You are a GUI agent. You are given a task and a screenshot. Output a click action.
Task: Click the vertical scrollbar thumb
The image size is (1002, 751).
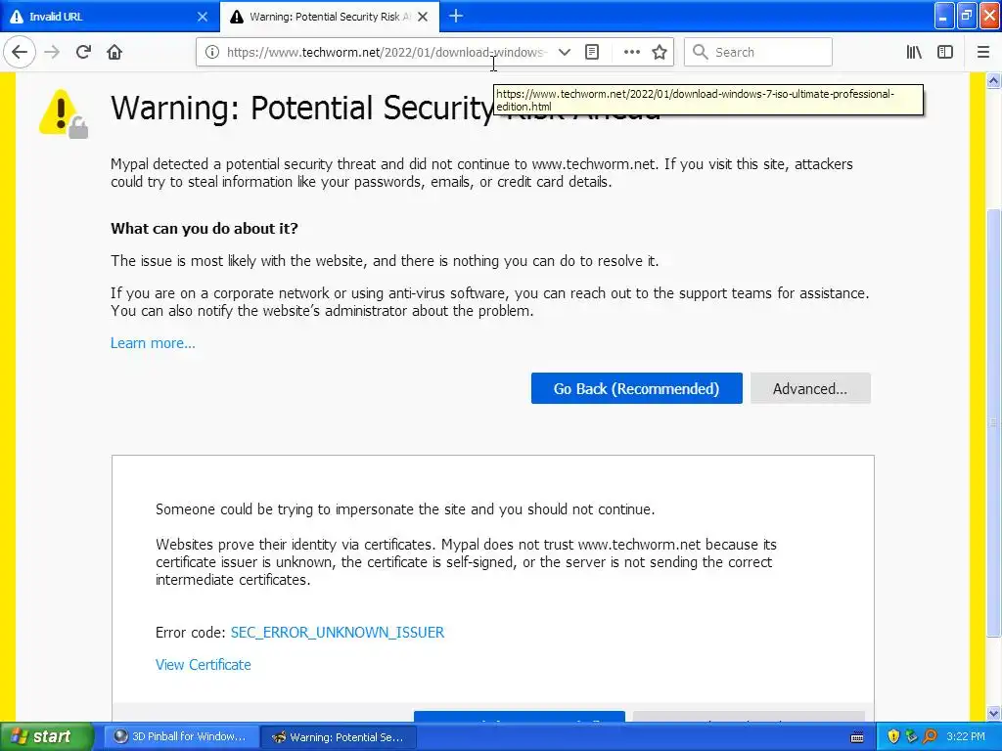point(993,422)
